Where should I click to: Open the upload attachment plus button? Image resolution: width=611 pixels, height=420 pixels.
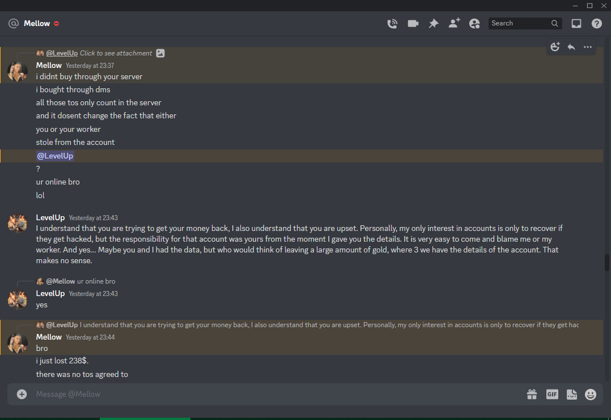[22, 395]
